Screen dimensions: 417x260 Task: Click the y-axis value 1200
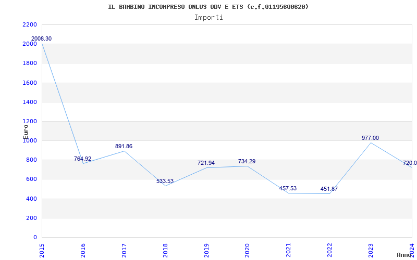coord(30,122)
